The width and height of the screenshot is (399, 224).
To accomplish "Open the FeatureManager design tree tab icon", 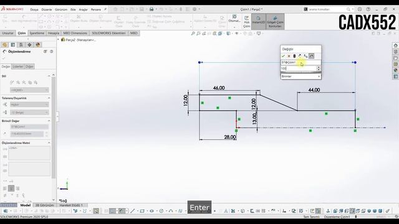I will (4, 45).
